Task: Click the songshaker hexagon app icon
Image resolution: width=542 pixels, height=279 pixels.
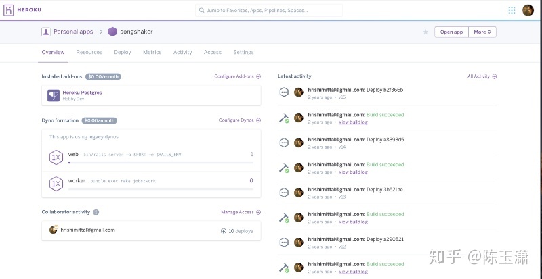Action: coord(112,32)
